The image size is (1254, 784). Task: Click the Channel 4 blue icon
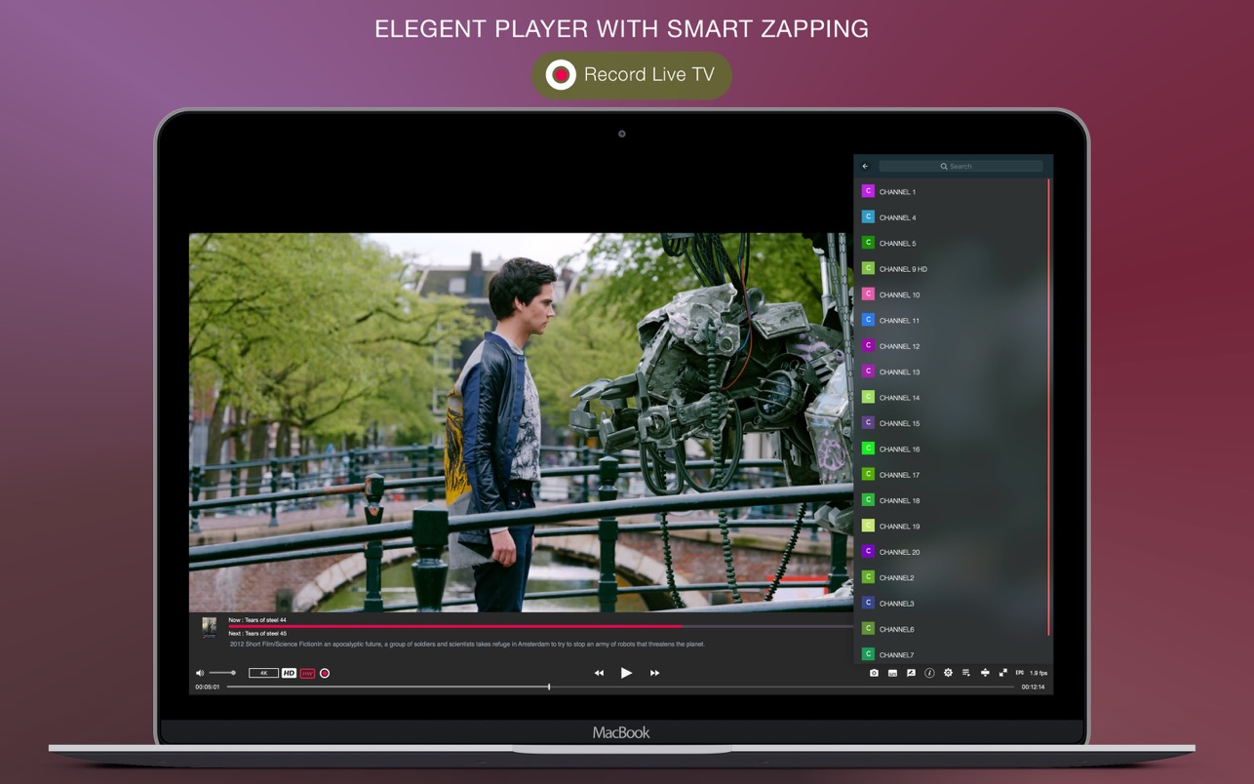point(868,216)
